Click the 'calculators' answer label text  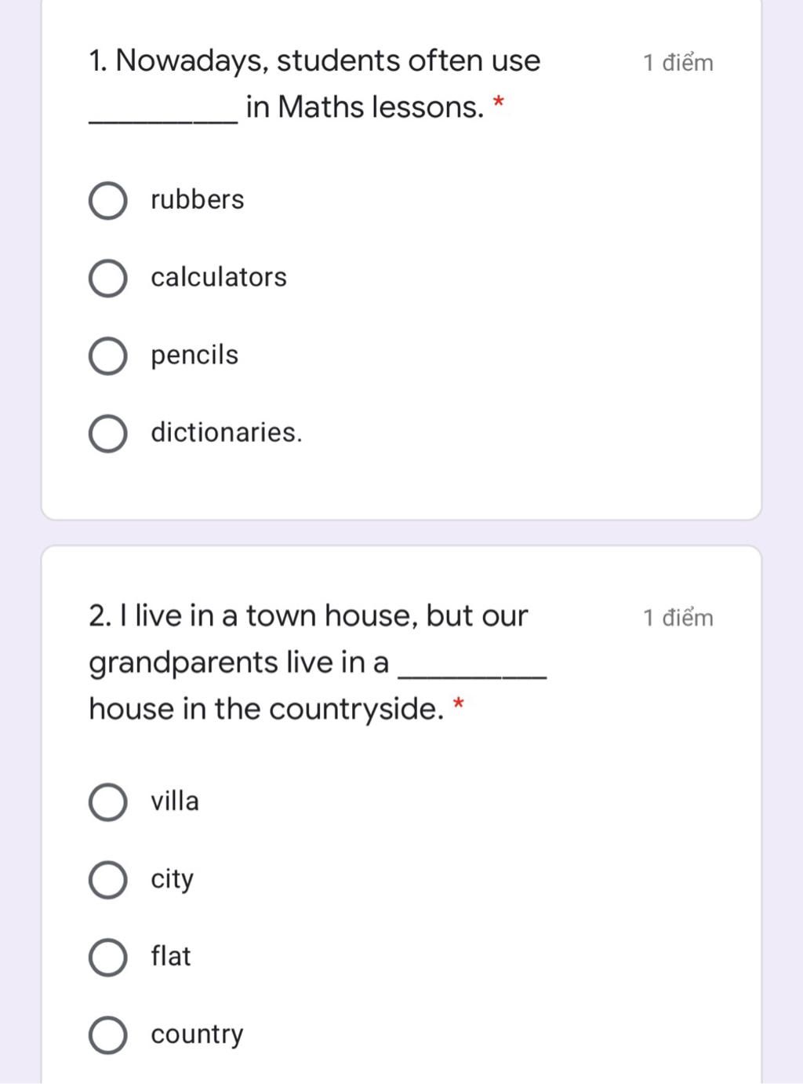pos(219,277)
